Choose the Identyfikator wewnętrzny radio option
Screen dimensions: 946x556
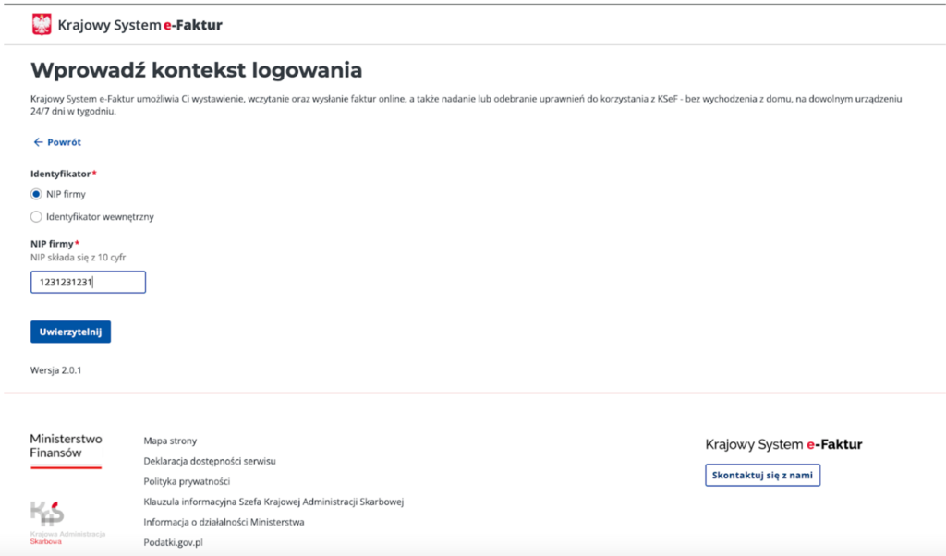click(37, 217)
